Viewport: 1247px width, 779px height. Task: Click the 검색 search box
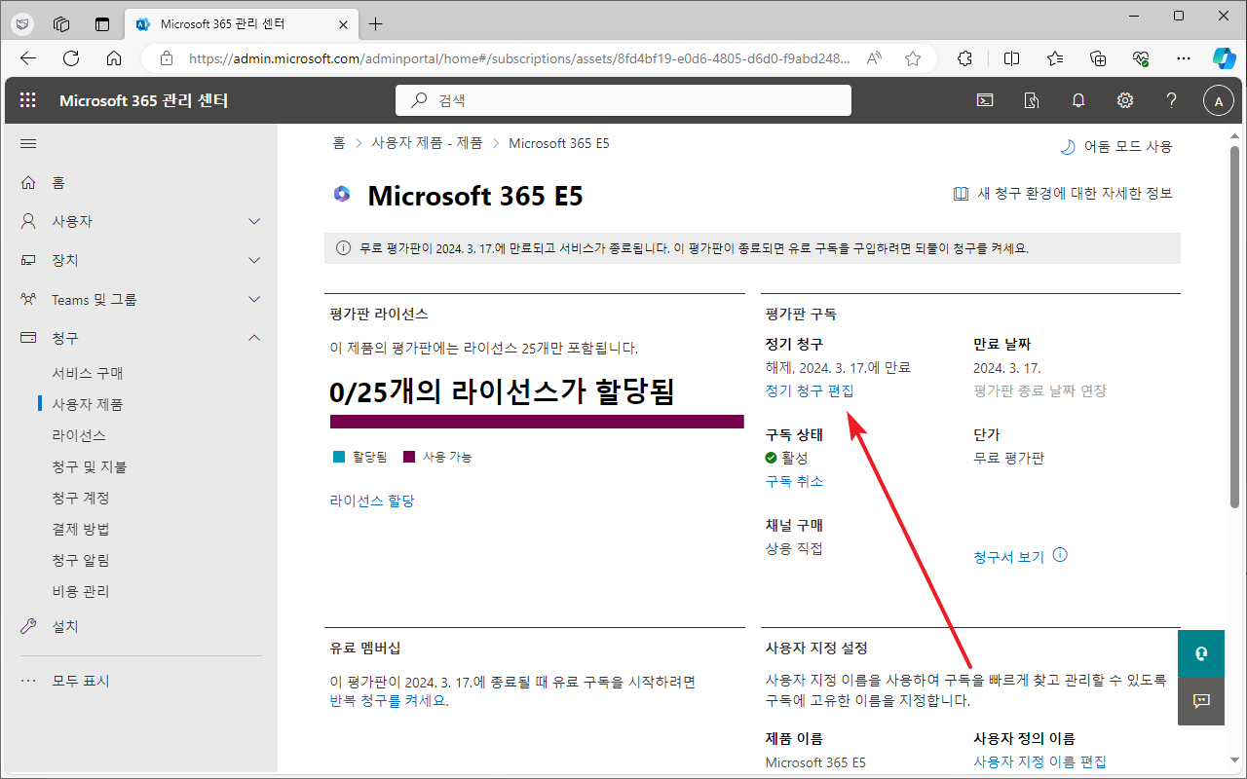623,100
